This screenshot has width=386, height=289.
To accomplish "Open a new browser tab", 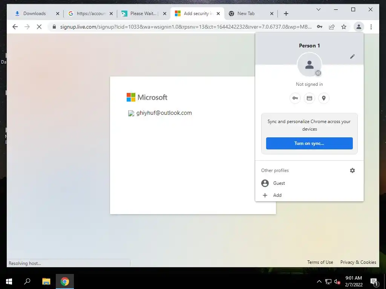I will click(x=286, y=14).
